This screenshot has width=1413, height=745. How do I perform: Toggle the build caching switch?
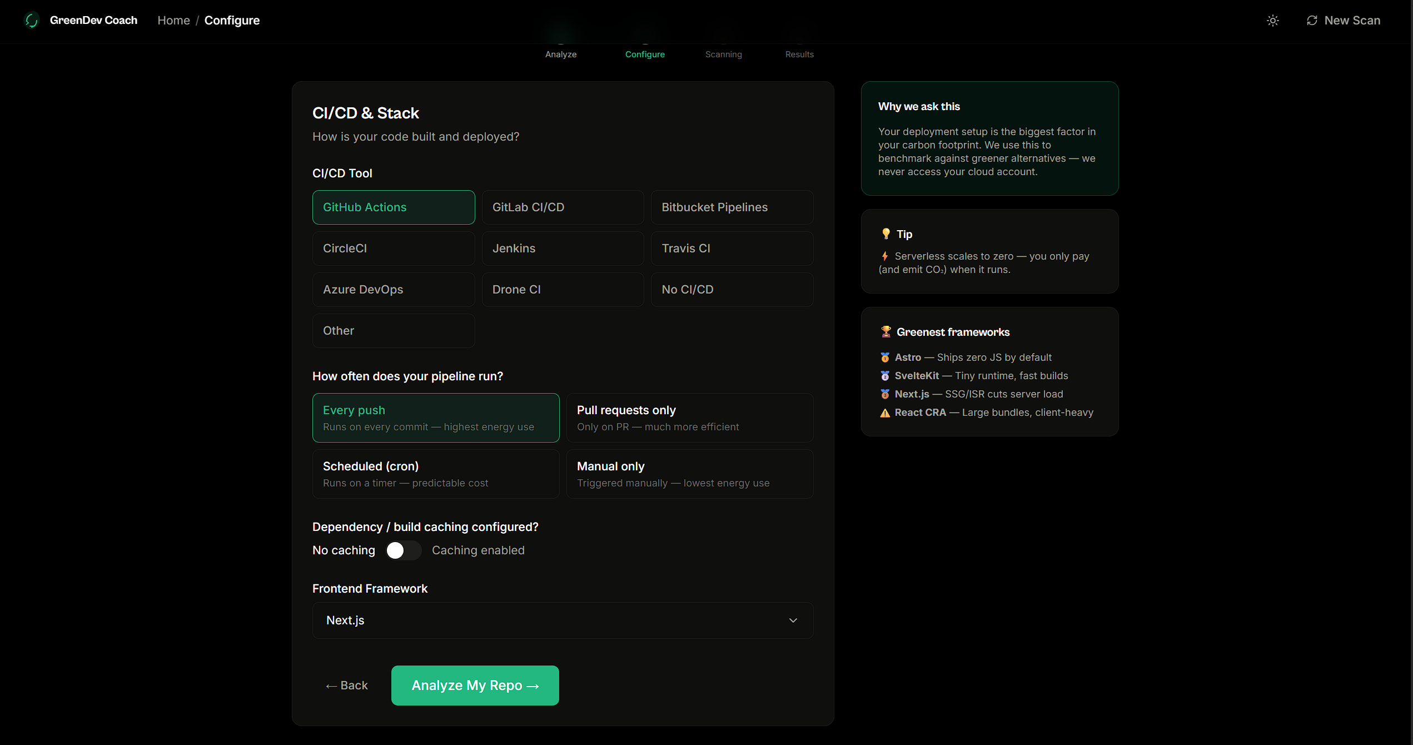point(404,550)
